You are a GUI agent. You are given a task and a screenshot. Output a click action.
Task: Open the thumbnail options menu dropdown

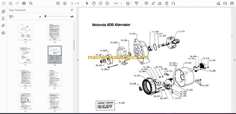pyautogui.click(x=12, y=17)
